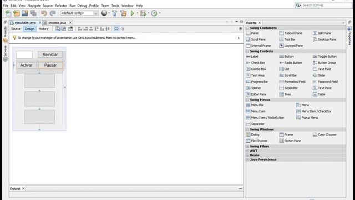
Task: Dismiss the layout manager hint message
Action: (x=239, y=38)
